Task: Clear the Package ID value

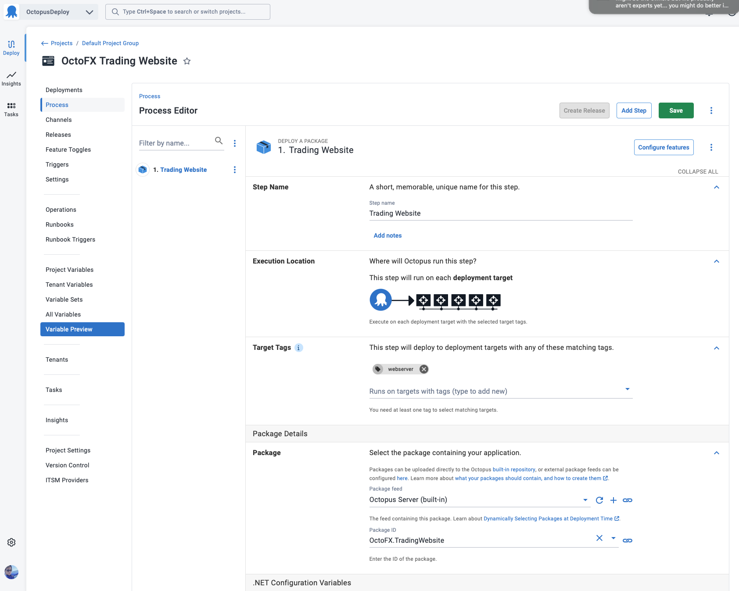Action: (x=599, y=538)
